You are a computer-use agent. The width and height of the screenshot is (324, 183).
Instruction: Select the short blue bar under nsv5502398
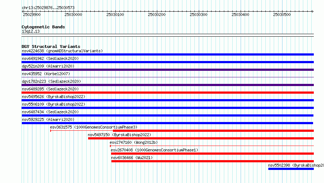pos(291,169)
